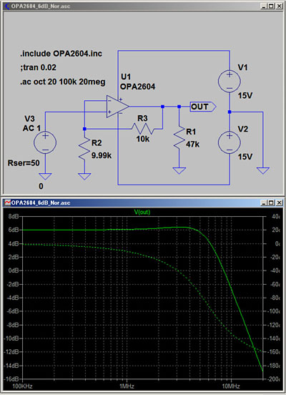Click the output junction node above R1
The height and width of the screenshot is (395, 286).
point(179,107)
